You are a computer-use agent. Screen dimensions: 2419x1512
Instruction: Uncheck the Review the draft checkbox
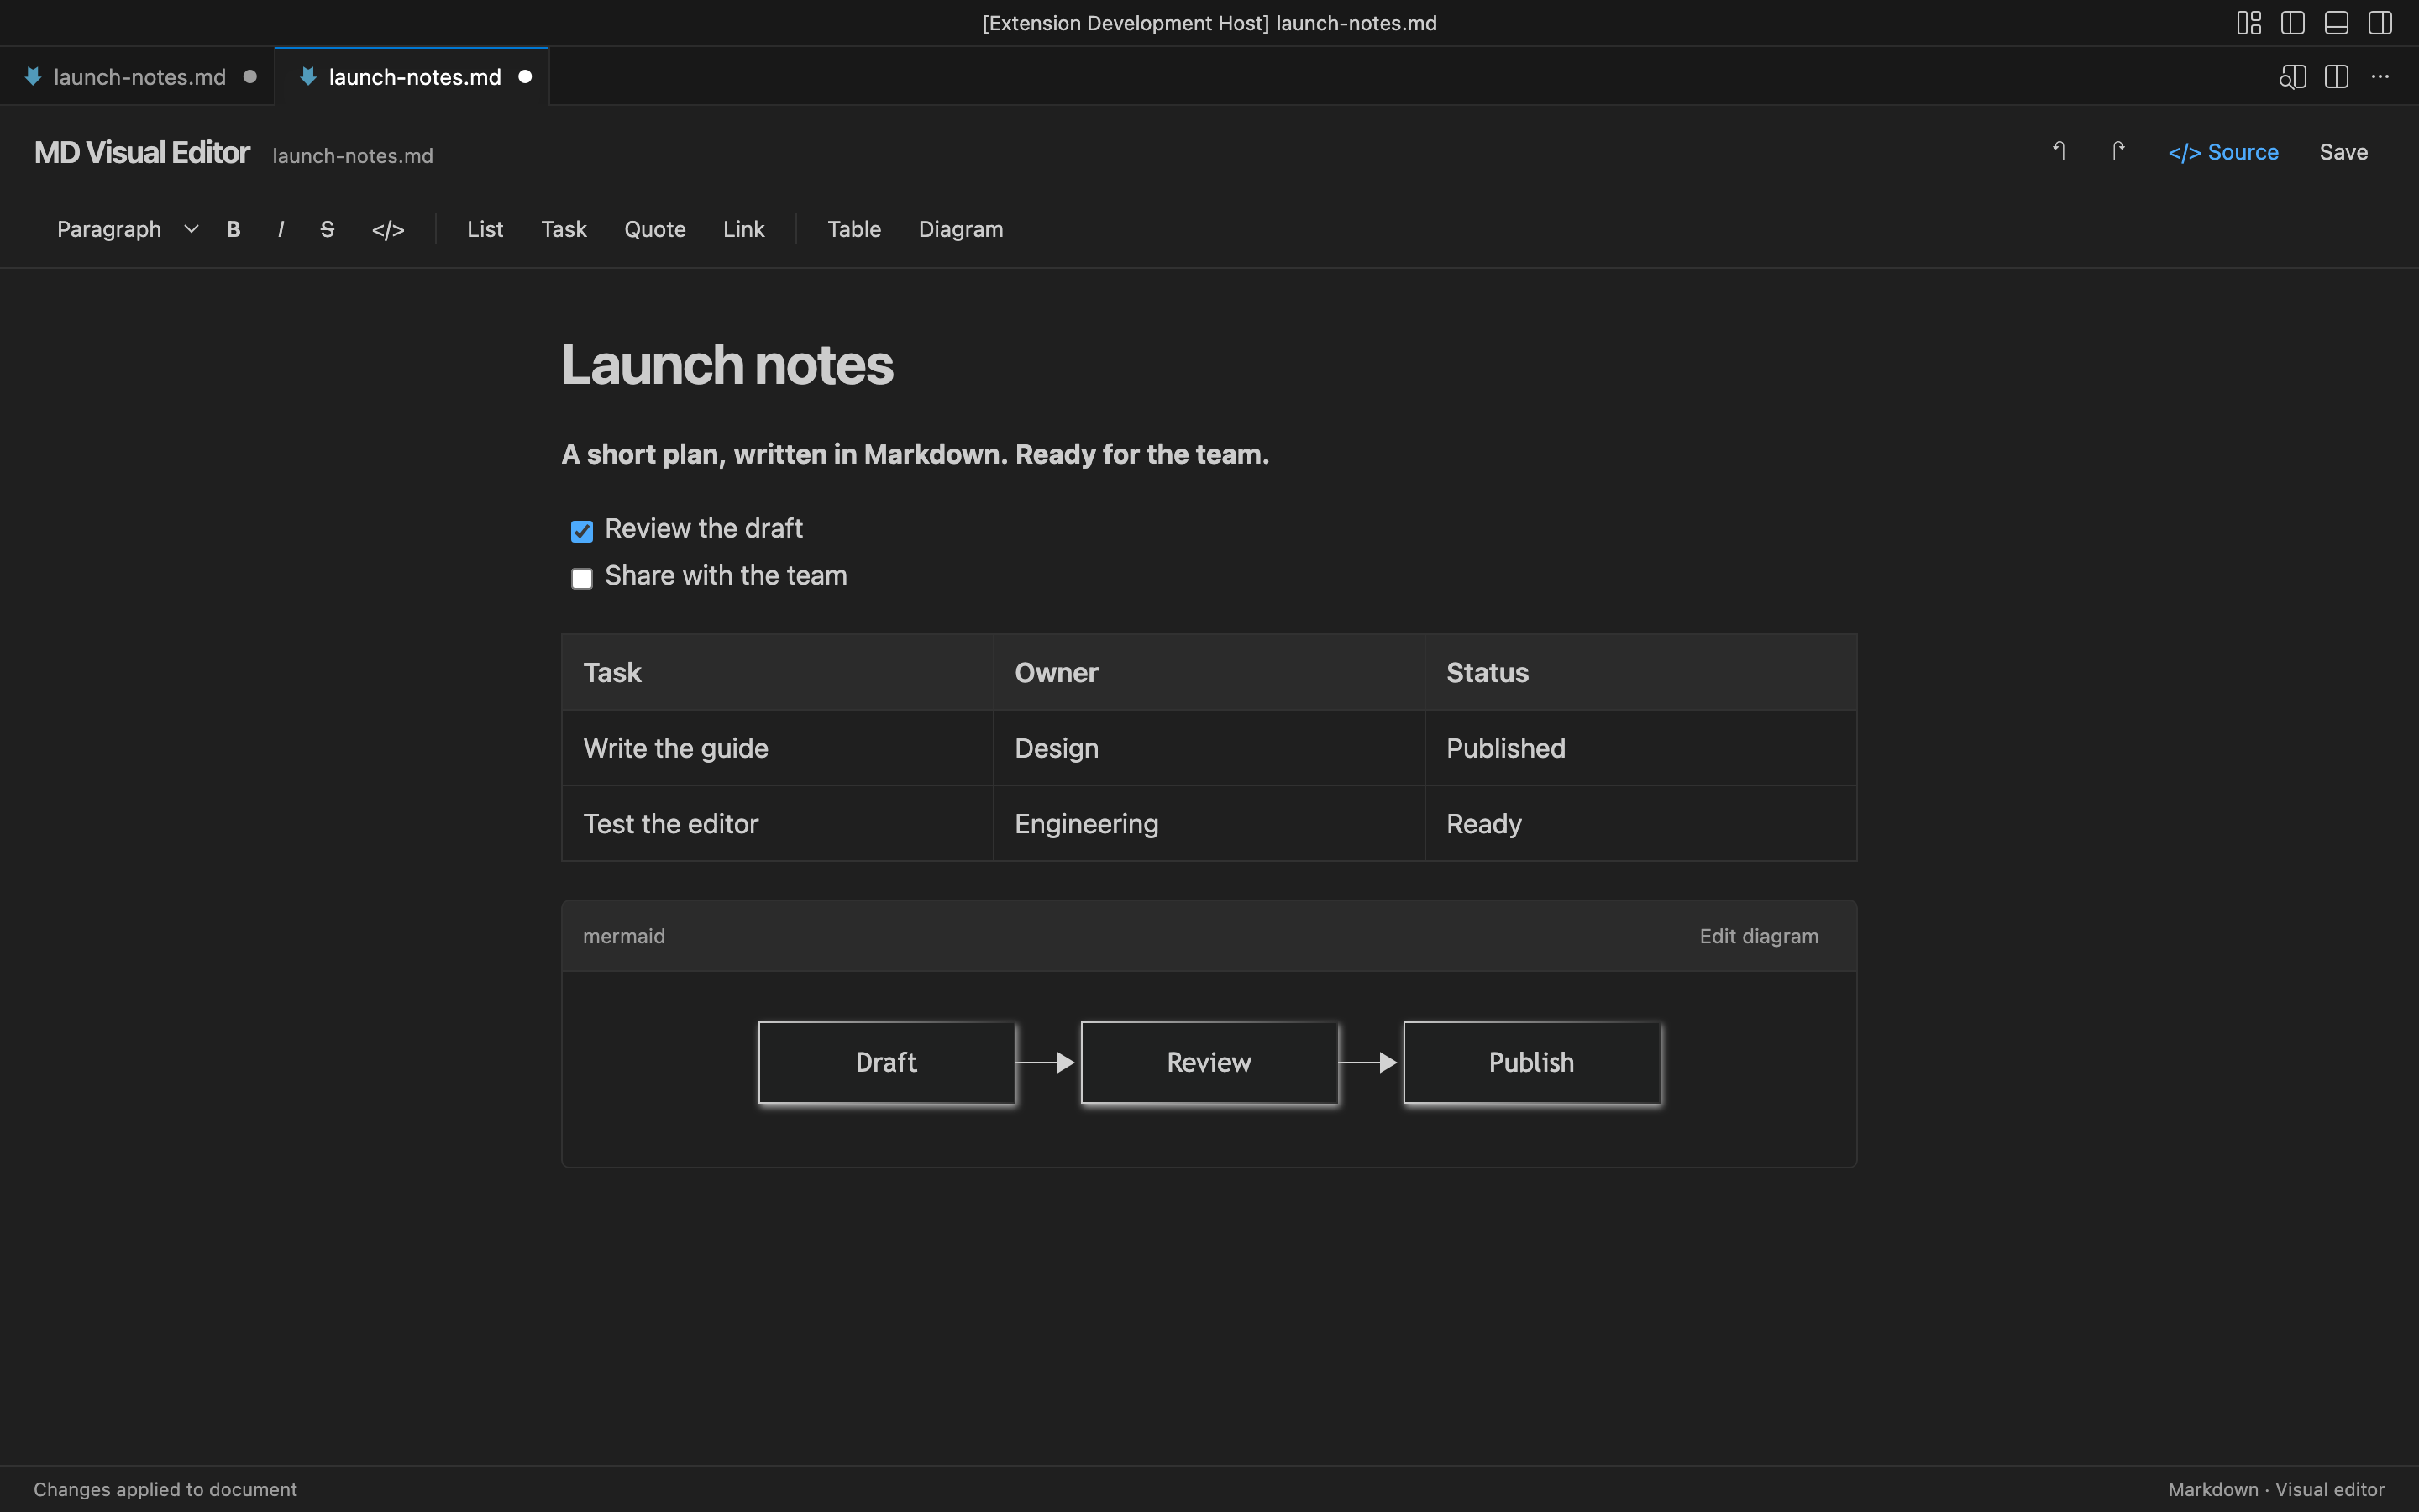[582, 531]
